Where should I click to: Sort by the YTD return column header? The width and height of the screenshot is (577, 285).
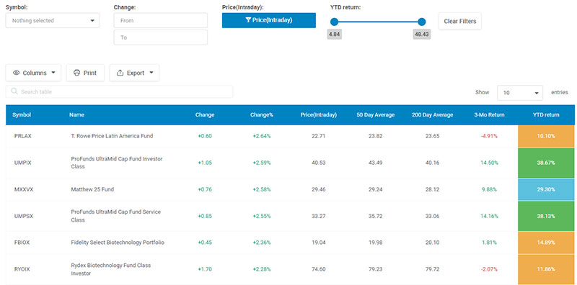click(x=546, y=115)
